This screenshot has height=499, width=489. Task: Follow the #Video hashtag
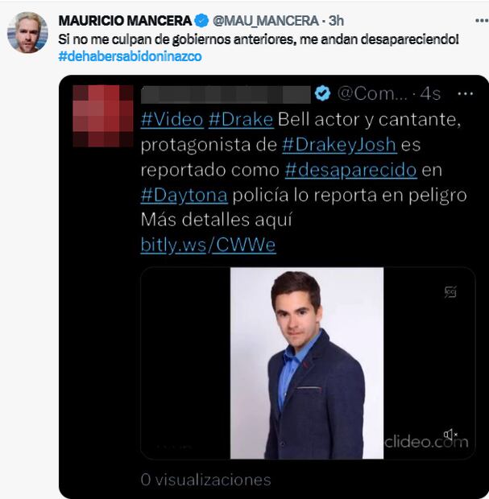(x=172, y=120)
